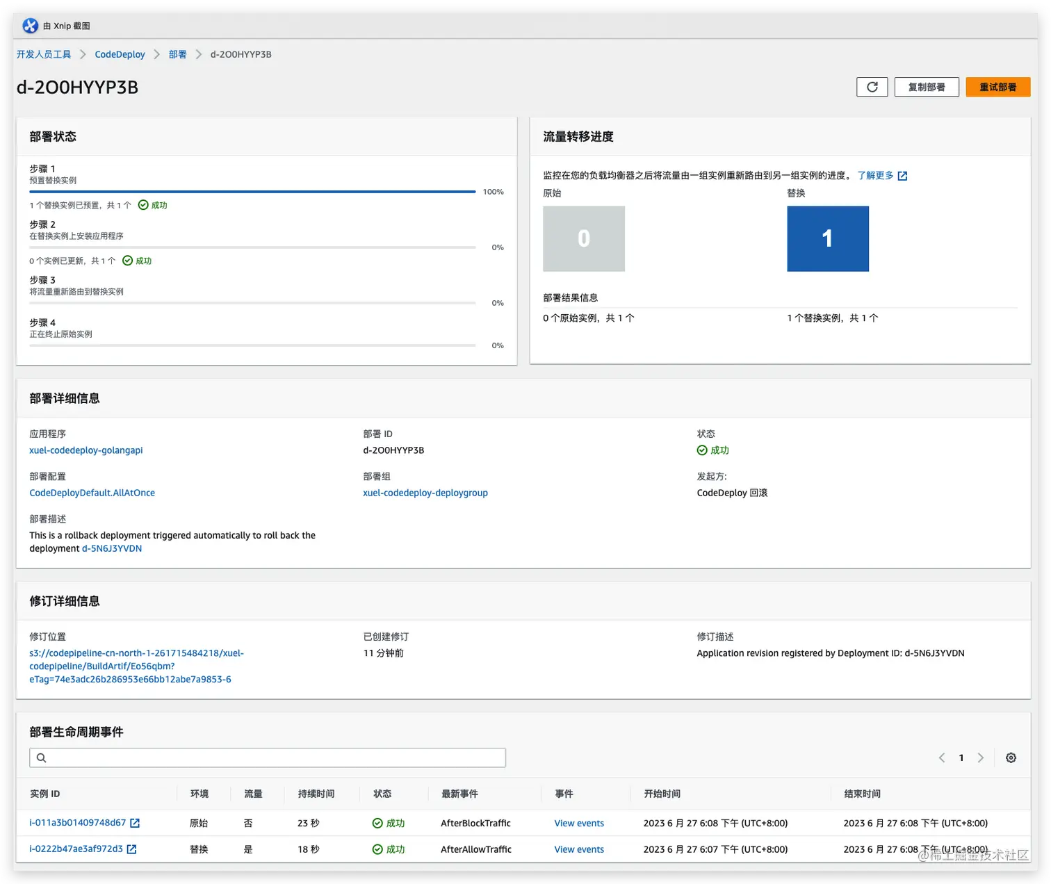This screenshot has width=1051, height=884.
Task: Click the grey original instances box showing 0
Action: pyautogui.click(x=584, y=238)
